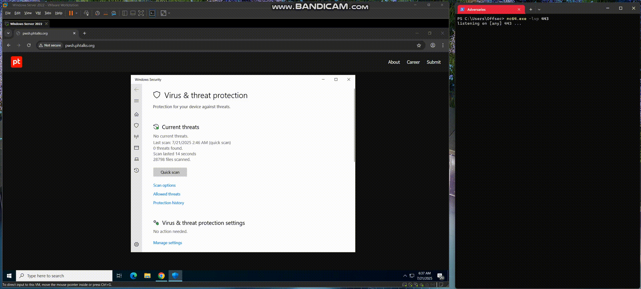Open the VMware File menu
Image resolution: width=641 pixels, height=289 pixels.
(8, 13)
